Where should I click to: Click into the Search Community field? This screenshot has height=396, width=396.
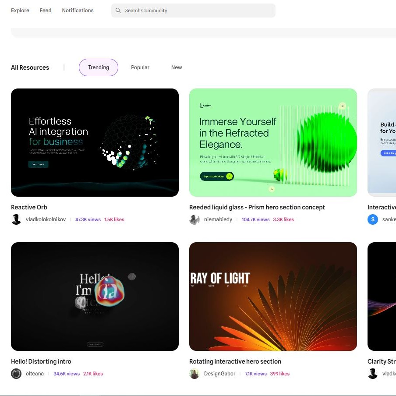click(x=197, y=11)
